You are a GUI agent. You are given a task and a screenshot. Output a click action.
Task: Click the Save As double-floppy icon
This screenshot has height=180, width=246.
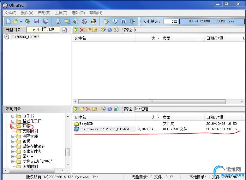pos(46,21)
